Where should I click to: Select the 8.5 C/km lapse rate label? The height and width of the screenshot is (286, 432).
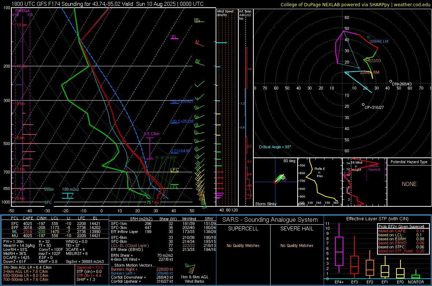click(x=152, y=134)
